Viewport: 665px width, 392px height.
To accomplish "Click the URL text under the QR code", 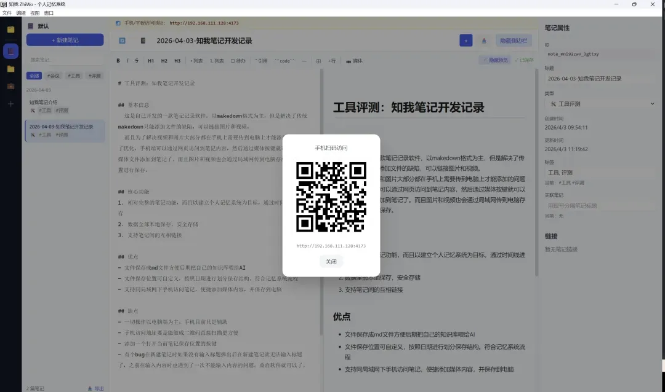I will click(x=331, y=246).
